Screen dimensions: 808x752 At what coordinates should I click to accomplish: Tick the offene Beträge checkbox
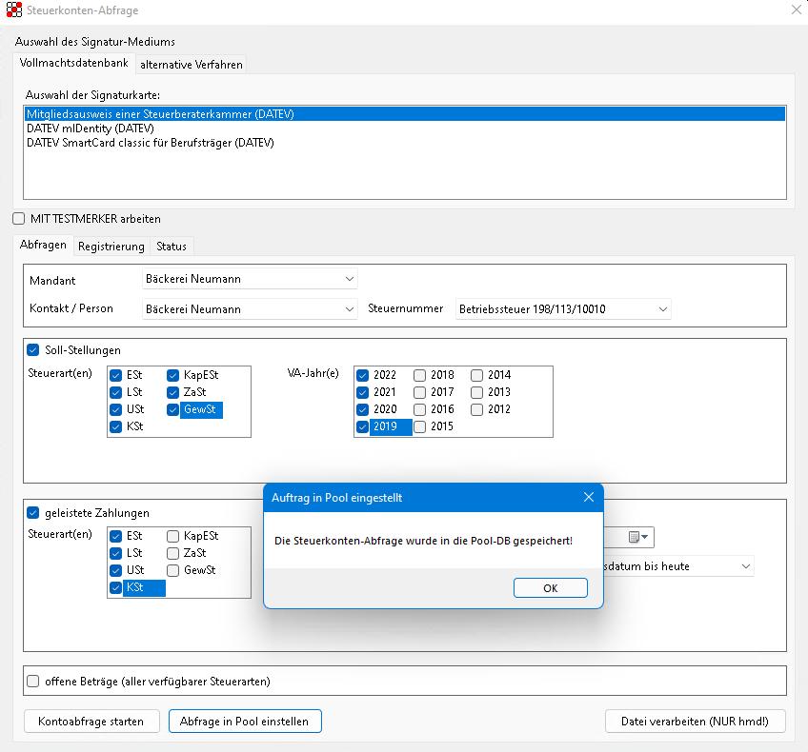point(33,682)
